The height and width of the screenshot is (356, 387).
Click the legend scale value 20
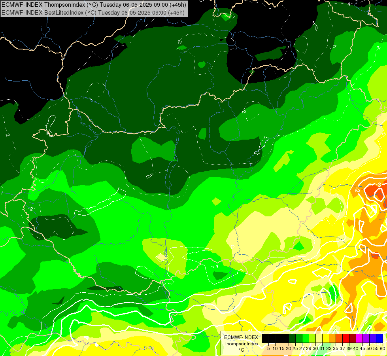point(289,348)
